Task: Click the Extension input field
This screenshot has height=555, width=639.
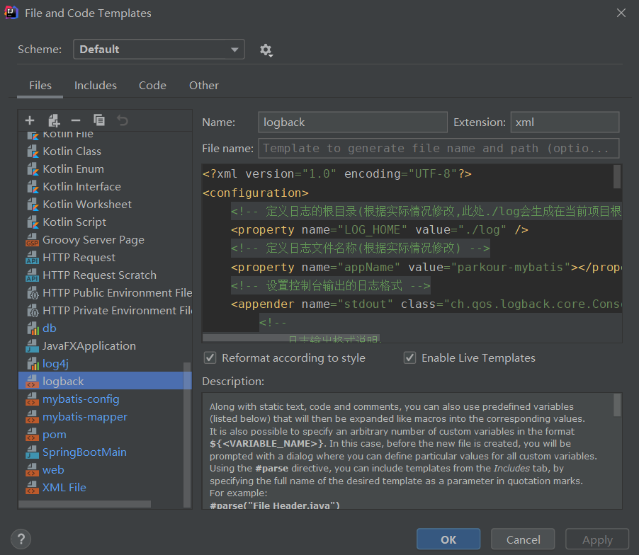Action: 565,122
